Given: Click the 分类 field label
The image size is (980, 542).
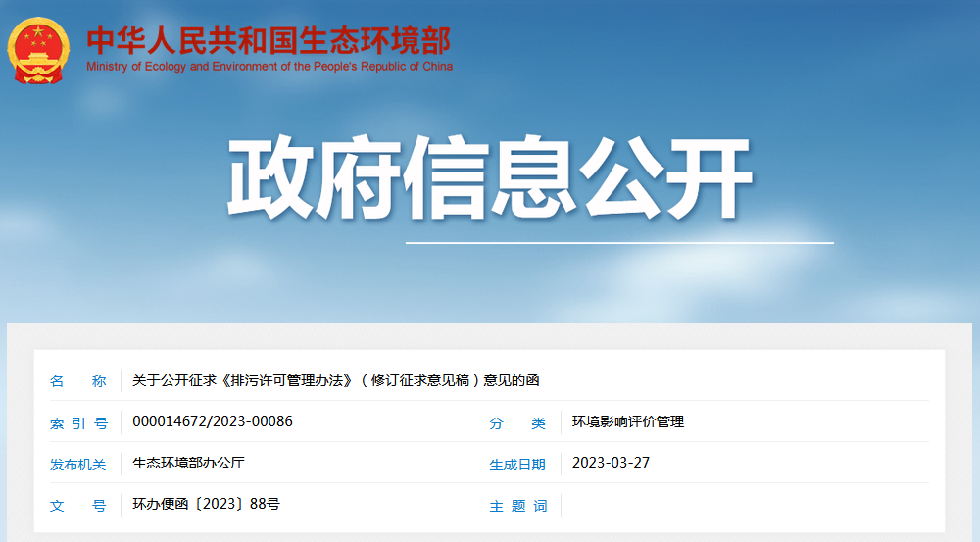Looking at the screenshot, I should pyautogui.click(x=517, y=423).
